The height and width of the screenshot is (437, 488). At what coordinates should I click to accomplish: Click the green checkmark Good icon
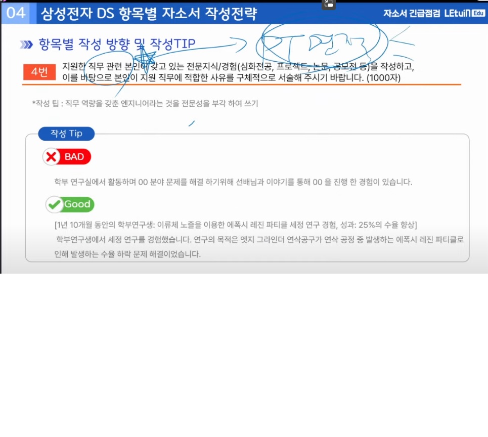(55, 204)
